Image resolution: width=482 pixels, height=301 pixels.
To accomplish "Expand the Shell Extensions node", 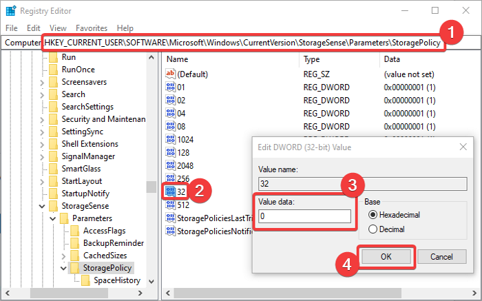I will pos(42,144).
